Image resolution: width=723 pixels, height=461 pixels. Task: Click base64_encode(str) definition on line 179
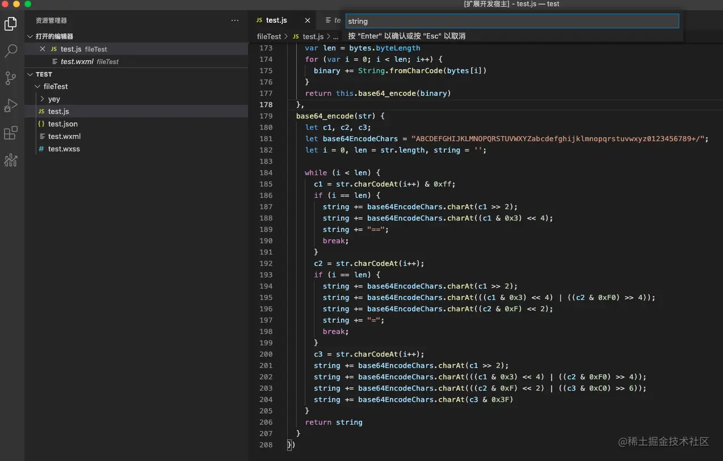point(341,116)
